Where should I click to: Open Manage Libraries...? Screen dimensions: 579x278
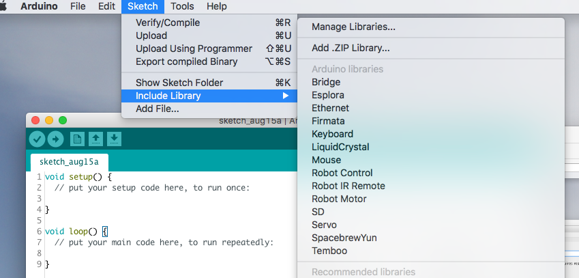point(431,27)
